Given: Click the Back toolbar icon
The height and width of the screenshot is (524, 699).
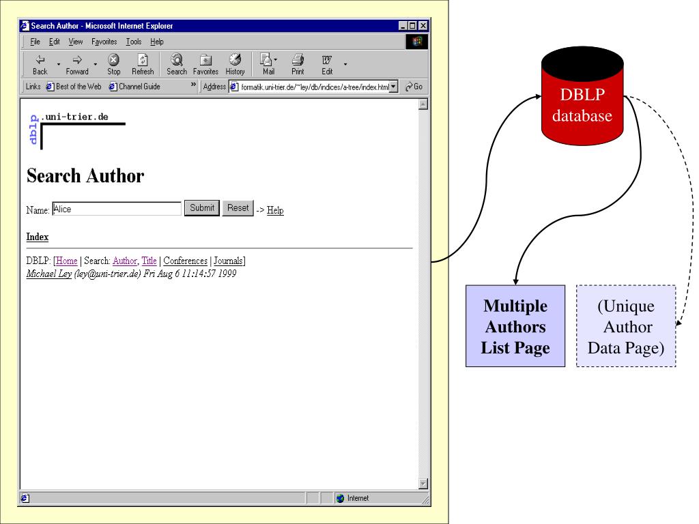Looking at the screenshot, I should [40, 64].
